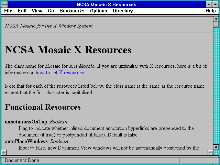
Task: Click the vertical scrollbar down arrow
Action: tap(216, 147)
